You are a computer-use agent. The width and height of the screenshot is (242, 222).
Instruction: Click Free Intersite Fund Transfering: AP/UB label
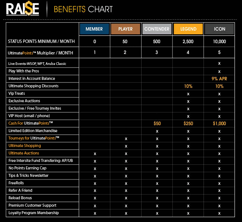coord(41,160)
